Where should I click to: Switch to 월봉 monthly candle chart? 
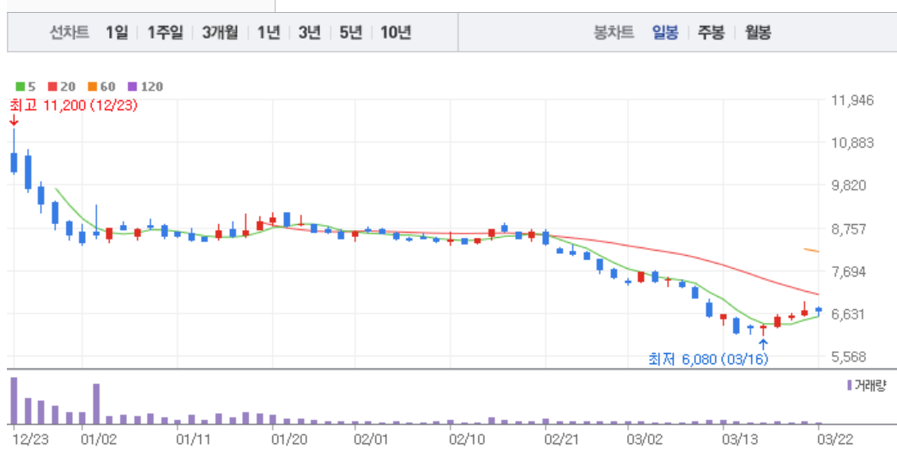pyautogui.click(x=758, y=33)
